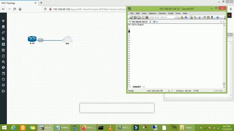Click the browser Home button
Screen dimensions: 234x131
click(x=20, y=9)
